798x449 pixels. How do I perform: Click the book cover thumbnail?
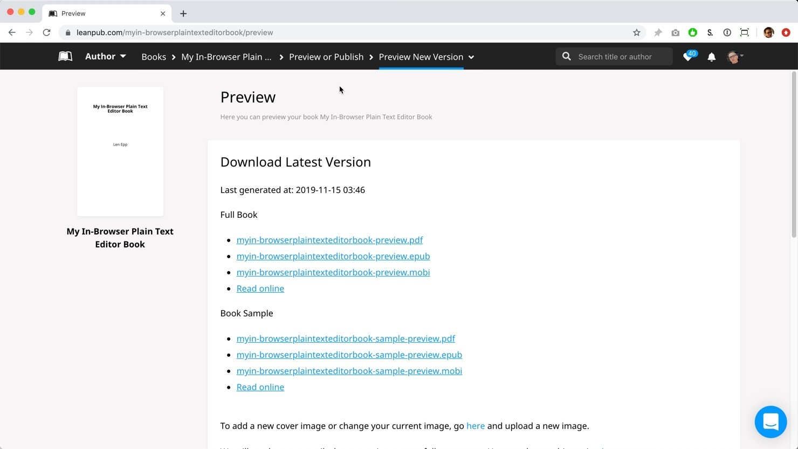click(120, 151)
